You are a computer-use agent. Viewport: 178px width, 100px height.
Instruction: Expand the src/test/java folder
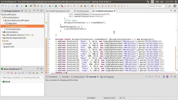pos(3,32)
